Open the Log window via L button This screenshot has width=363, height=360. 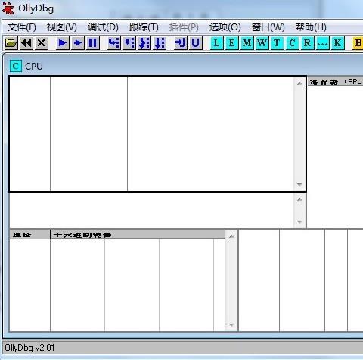click(216, 43)
